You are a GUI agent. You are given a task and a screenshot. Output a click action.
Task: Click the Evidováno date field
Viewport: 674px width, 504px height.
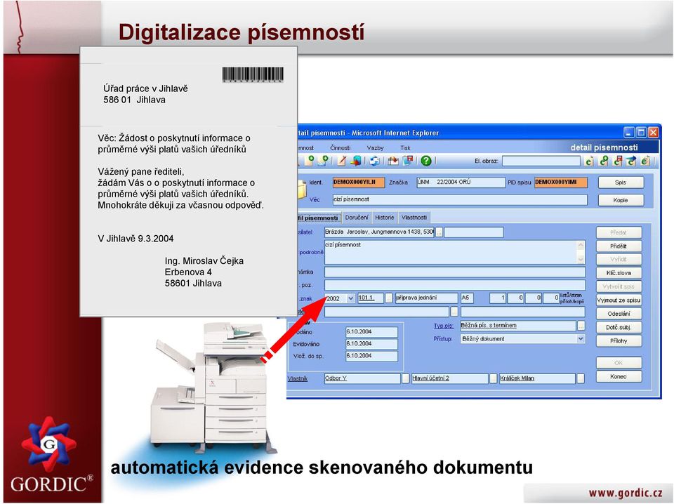[371, 344]
